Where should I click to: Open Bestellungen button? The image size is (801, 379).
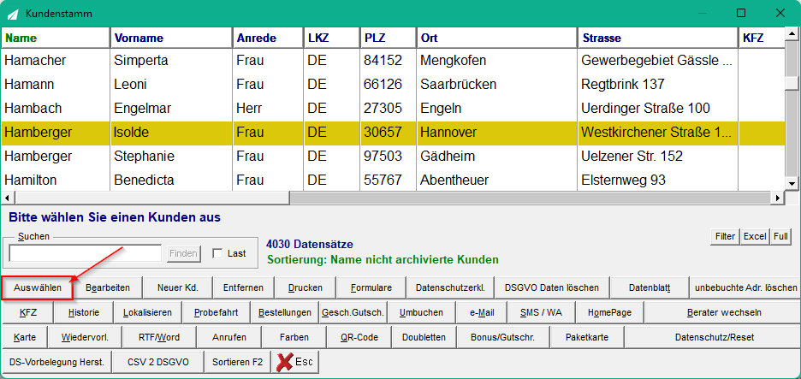[x=285, y=312]
